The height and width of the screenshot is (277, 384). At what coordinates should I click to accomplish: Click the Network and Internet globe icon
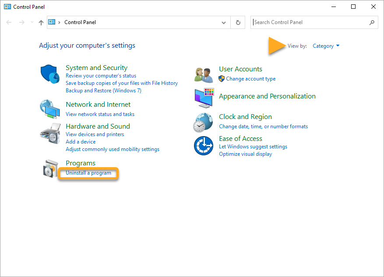coord(50,109)
